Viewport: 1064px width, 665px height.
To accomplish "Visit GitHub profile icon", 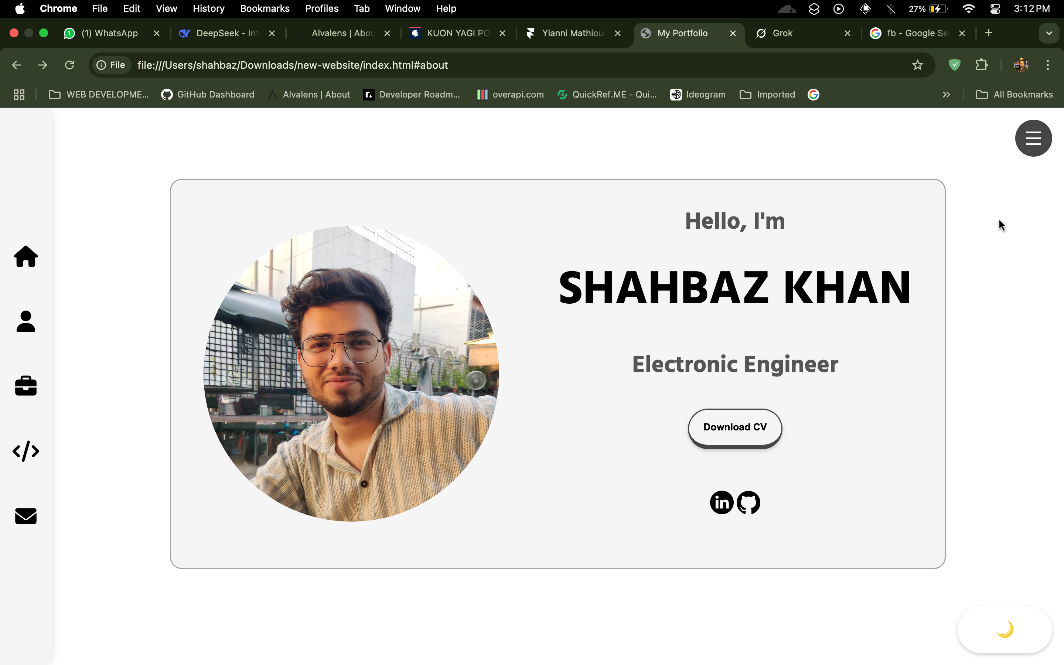I will click(x=748, y=502).
